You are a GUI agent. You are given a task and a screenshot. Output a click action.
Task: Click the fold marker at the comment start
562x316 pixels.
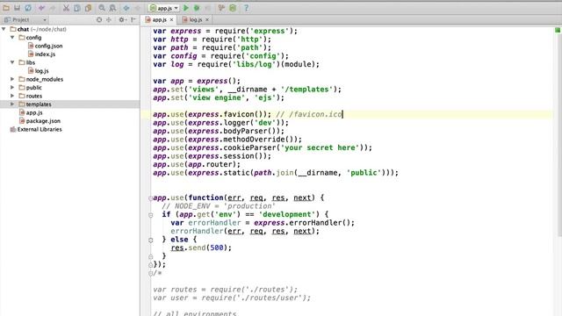(150, 273)
